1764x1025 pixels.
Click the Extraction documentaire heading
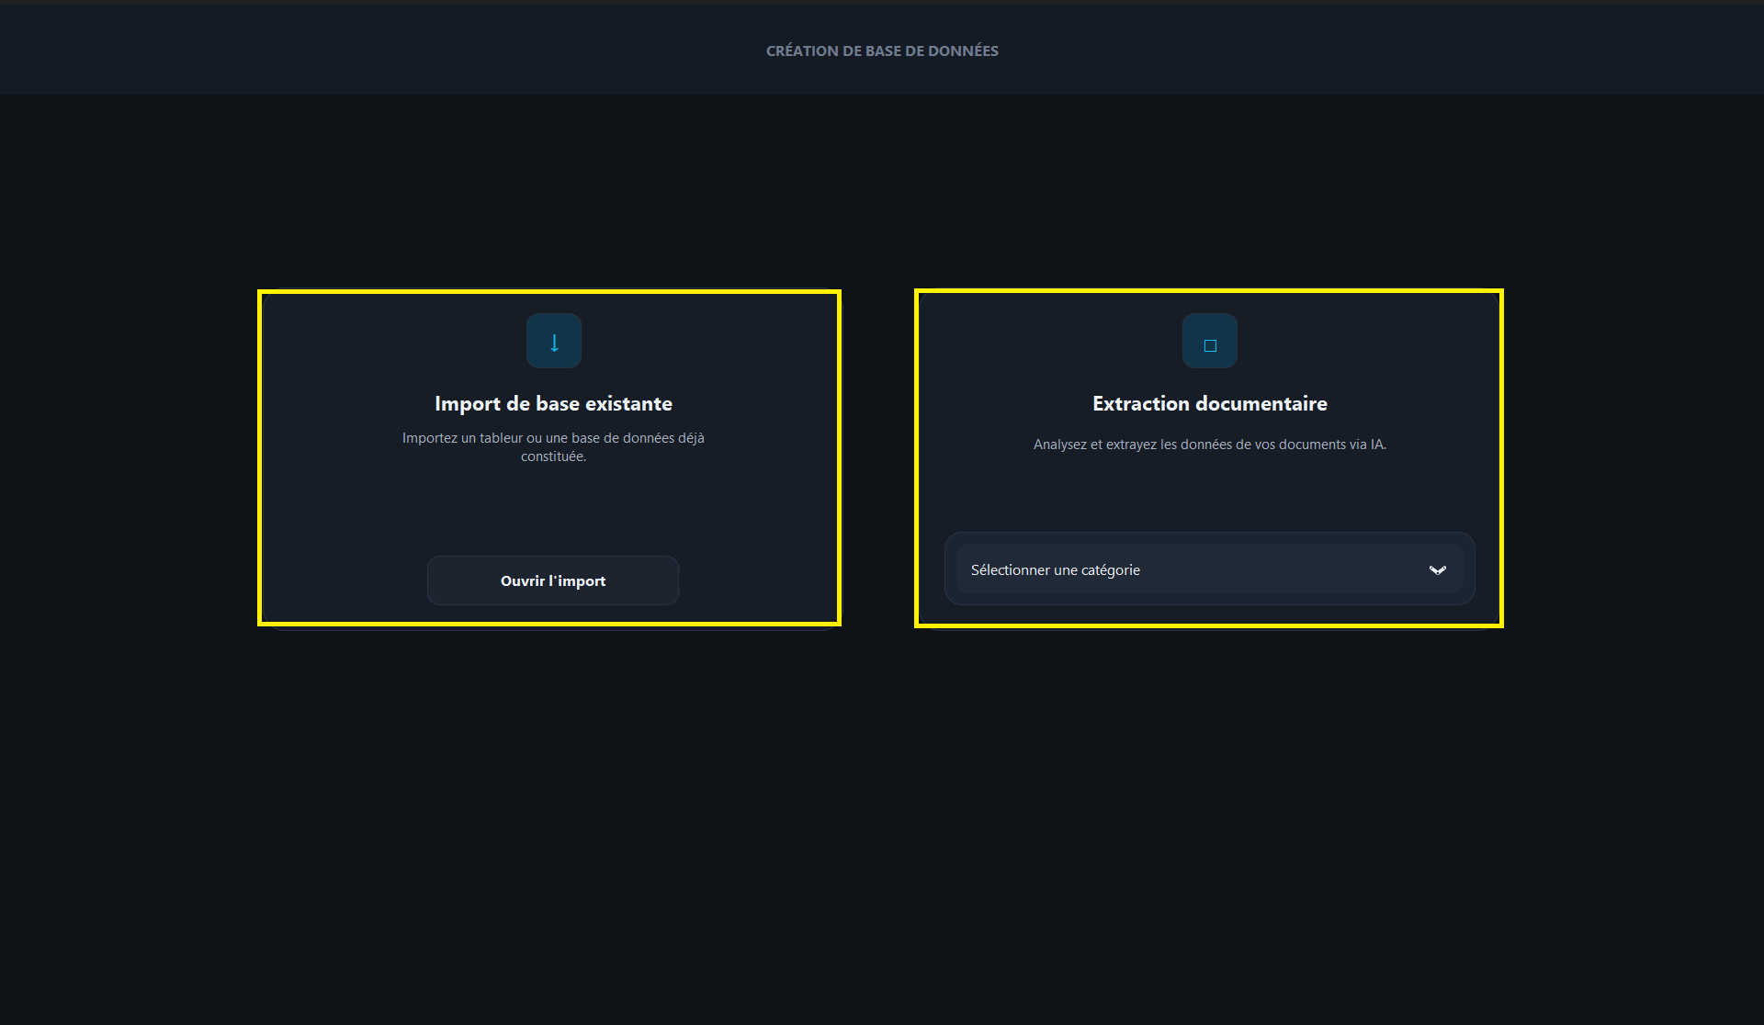(1209, 403)
